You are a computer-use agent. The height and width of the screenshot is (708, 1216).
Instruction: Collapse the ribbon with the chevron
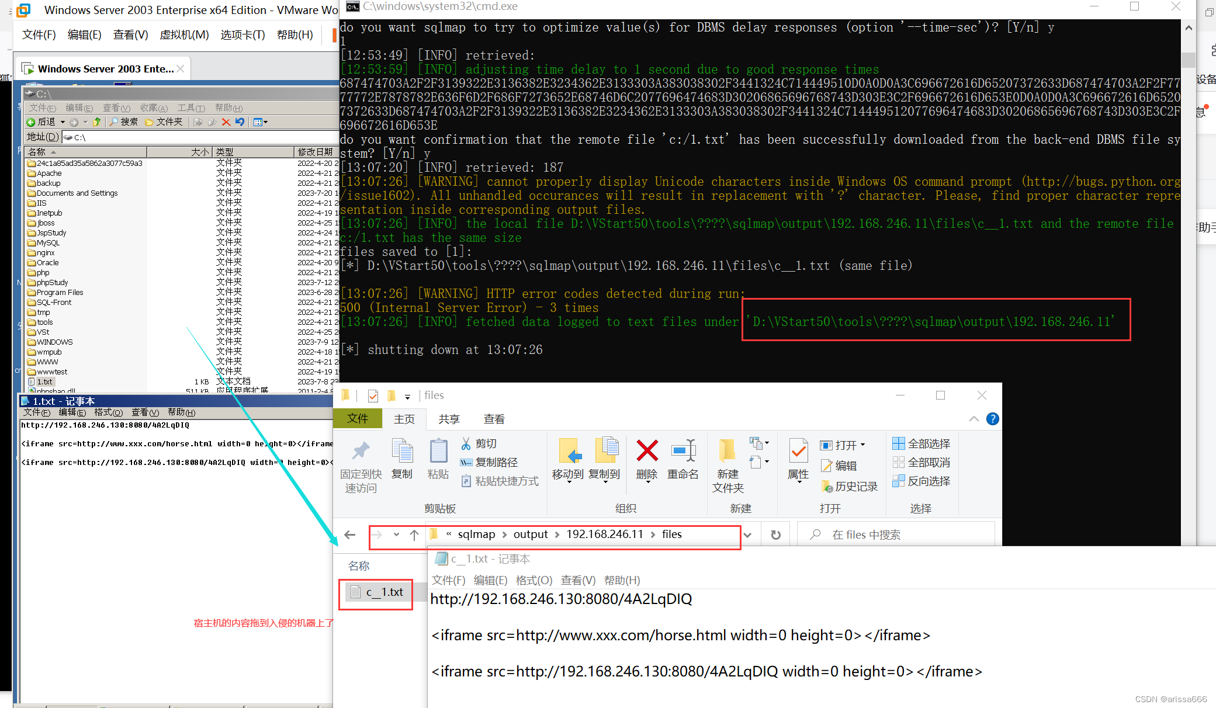pyautogui.click(x=974, y=419)
